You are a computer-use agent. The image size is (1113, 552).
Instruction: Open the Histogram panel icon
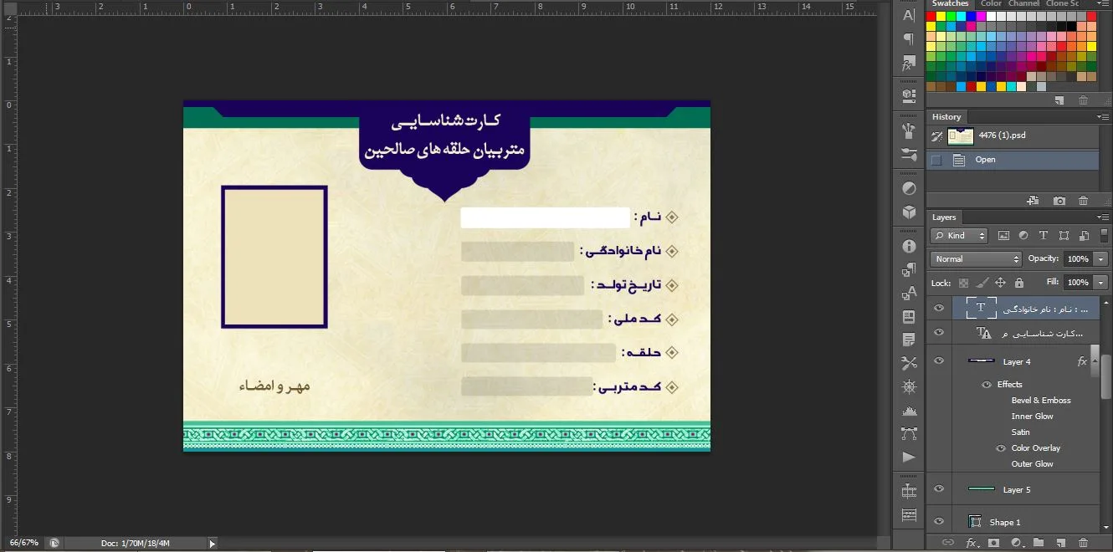click(x=909, y=411)
